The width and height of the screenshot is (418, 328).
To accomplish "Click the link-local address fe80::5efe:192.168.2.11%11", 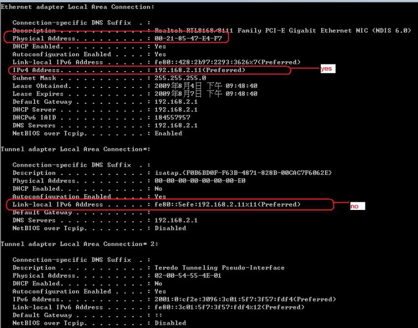I will [x=227, y=204].
